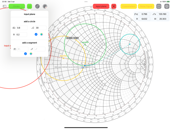This screenshot has width=172, height=129.
Task: Tap the blue Γ marker point on chart
Action: [x=85, y=66]
